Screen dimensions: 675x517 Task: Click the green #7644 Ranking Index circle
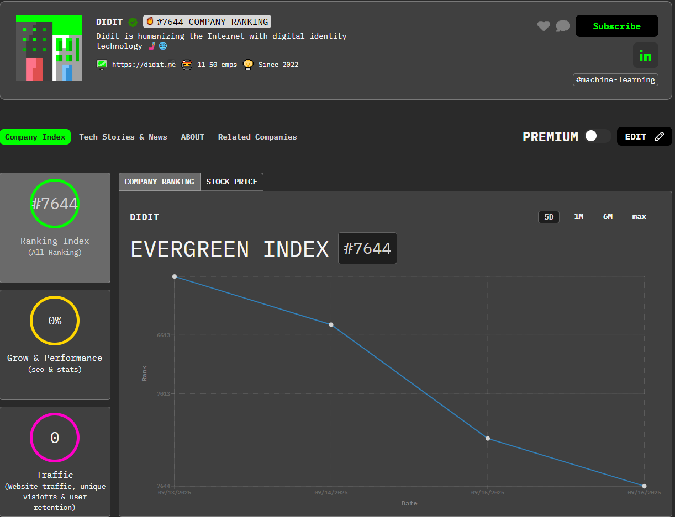pos(55,204)
